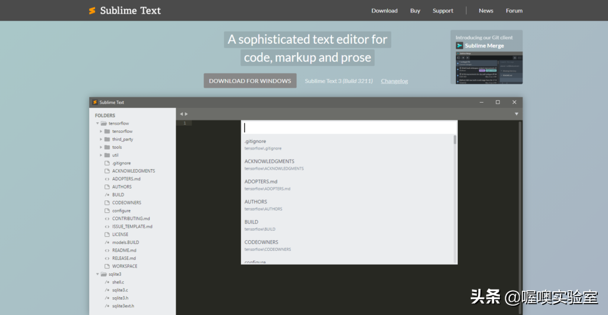Viewport: 608px width, 315px height.
Task: Click the WORKSPACE file icon
Action: tap(107, 266)
